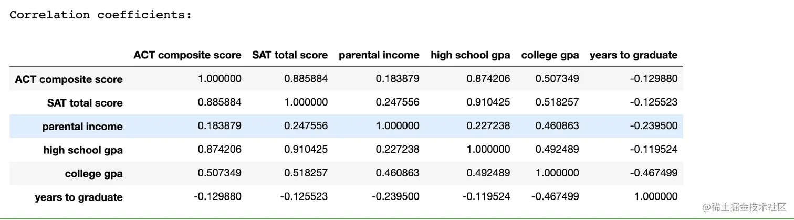The height and width of the screenshot is (220, 794).
Task: Select the highlighted parental income row label
Action: point(82,127)
